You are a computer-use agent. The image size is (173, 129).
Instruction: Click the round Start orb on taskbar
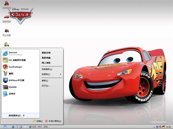pyautogui.click(x=5, y=127)
